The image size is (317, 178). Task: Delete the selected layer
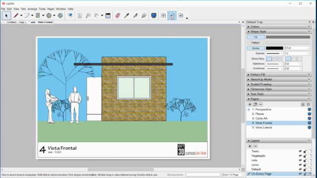256,146
